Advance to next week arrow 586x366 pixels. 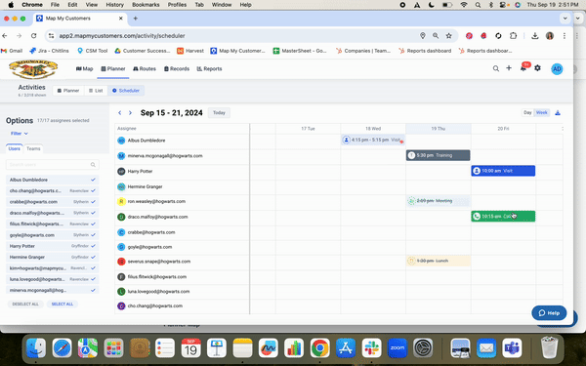point(130,113)
